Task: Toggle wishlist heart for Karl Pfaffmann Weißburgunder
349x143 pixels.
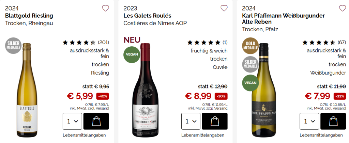Action: point(342,9)
